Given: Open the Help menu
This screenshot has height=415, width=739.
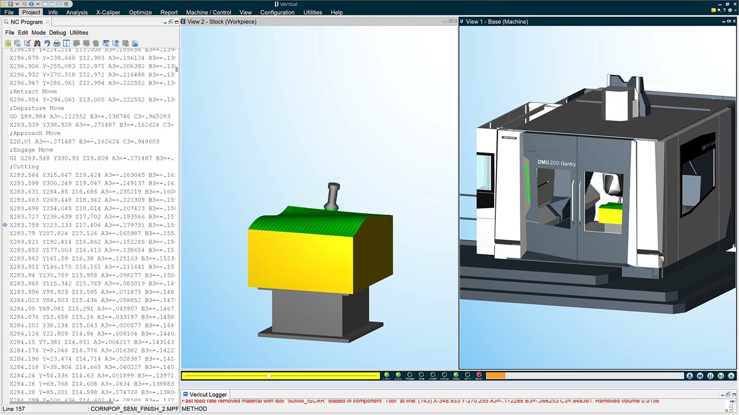Looking at the screenshot, I should click(337, 12).
